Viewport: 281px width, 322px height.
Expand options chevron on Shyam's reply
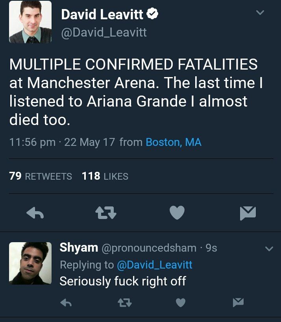click(269, 249)
